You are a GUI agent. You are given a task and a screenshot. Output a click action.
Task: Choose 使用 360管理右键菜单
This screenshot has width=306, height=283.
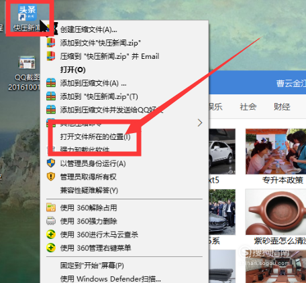[x=95, y=248]
